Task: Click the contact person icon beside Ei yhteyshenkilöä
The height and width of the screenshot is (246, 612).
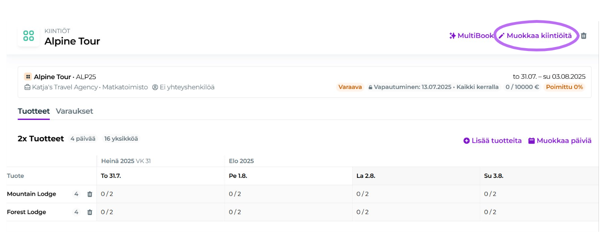Action: tap(155, 87)
